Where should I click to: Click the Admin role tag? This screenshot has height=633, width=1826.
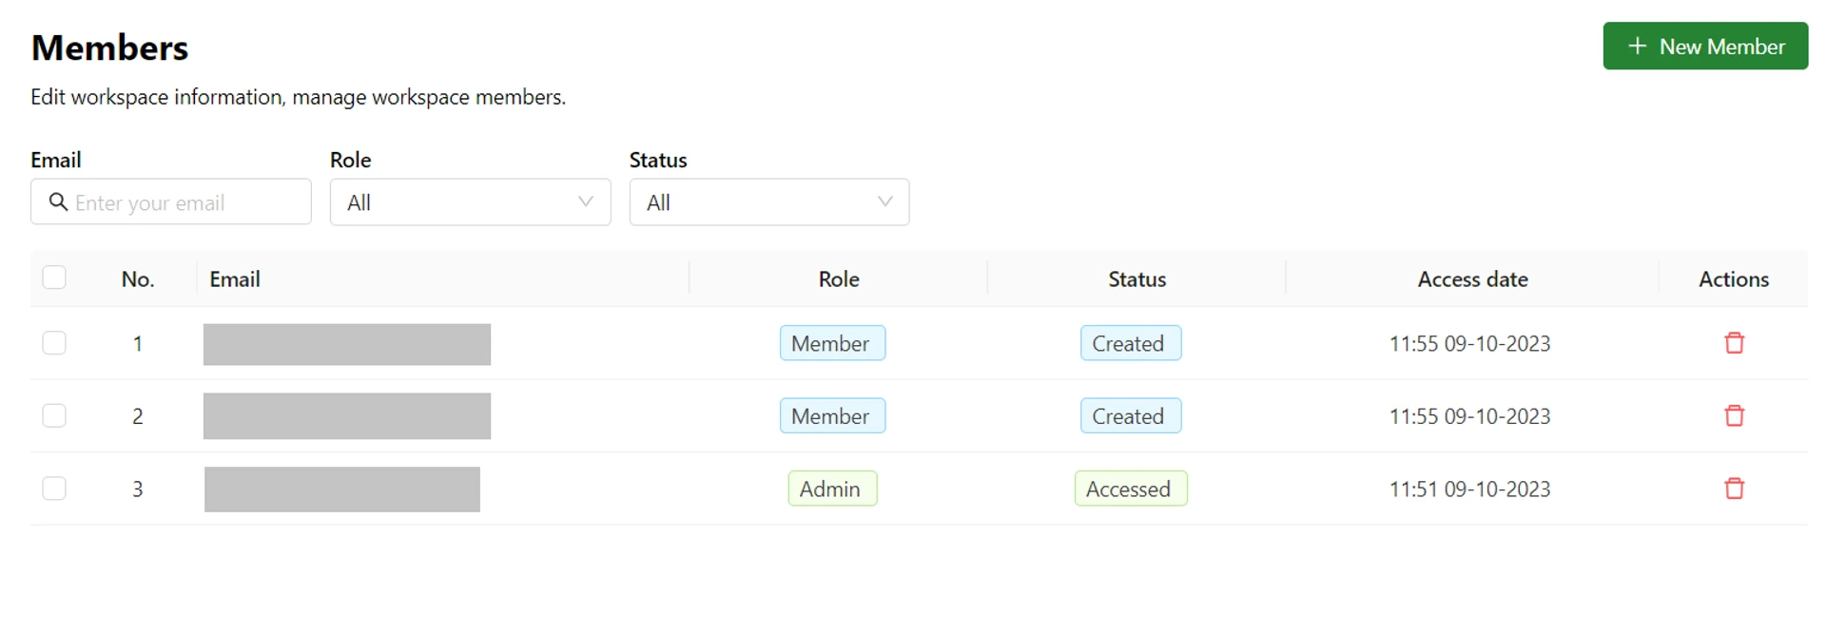point(831,489)
